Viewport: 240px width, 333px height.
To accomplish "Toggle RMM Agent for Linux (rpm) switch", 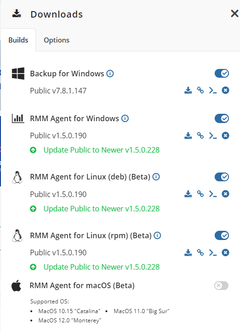I will pos(222,235).
